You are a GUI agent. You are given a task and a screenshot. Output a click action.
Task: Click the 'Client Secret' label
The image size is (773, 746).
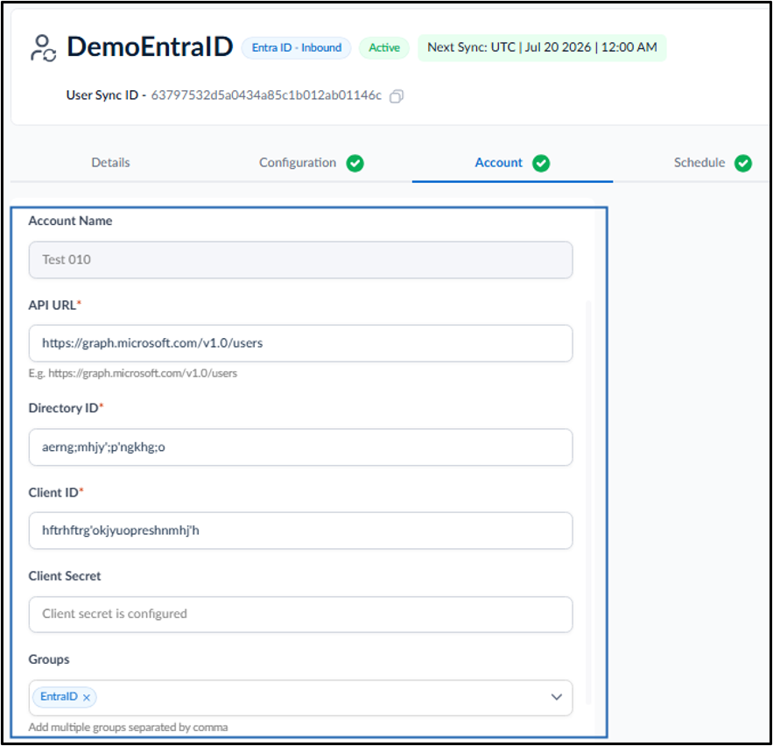[65, 576]
